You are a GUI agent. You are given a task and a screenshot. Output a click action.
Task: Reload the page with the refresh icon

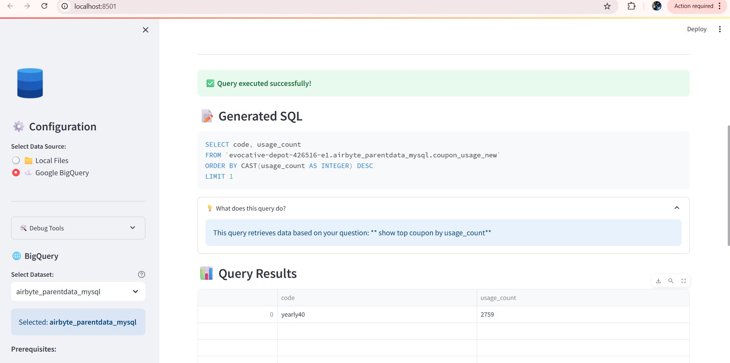(44, 6)
